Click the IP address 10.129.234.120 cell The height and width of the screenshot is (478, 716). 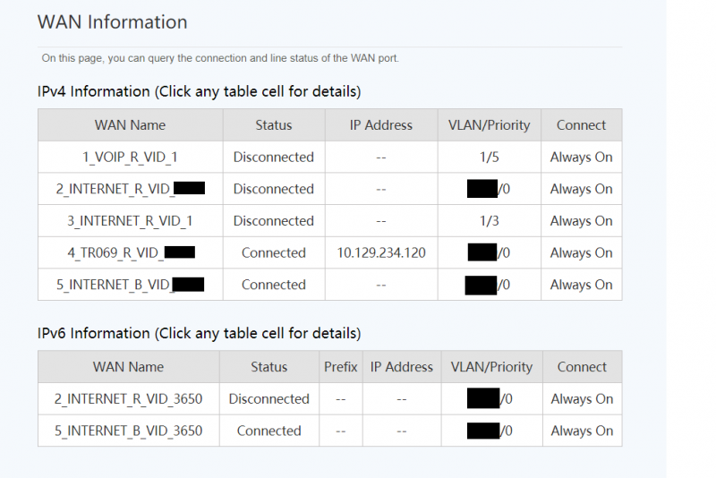click(x=380, y=253)
